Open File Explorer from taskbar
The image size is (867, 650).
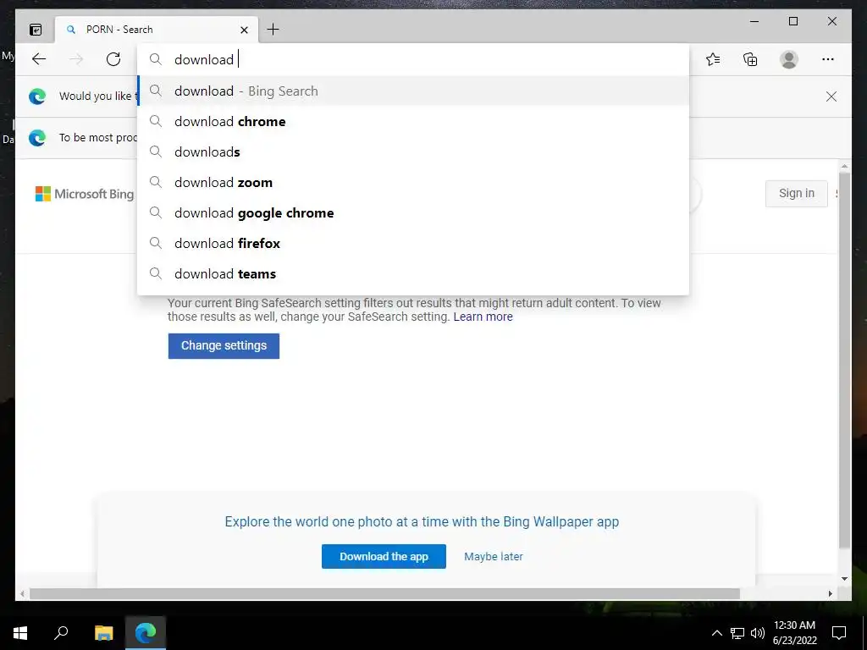[103, 633]
